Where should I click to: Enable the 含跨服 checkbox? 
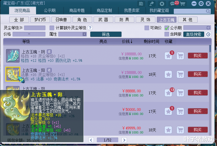click(167, 34)
